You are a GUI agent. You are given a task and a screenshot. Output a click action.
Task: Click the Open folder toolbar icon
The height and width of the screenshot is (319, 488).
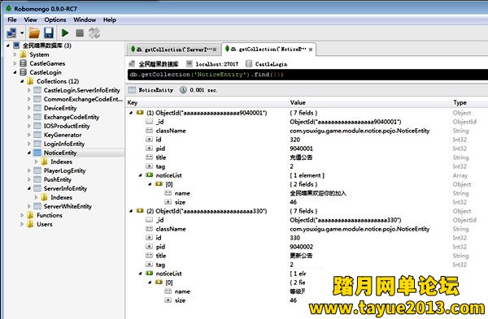34,32
